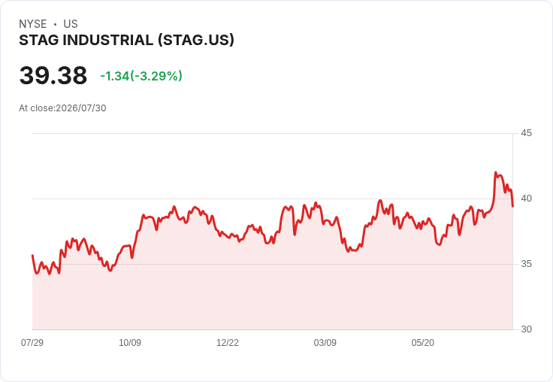Viewport: 553px width, 382px height.
Task: Click the end point of the price line
Action: pyautogui.click(x=512, y=206)
